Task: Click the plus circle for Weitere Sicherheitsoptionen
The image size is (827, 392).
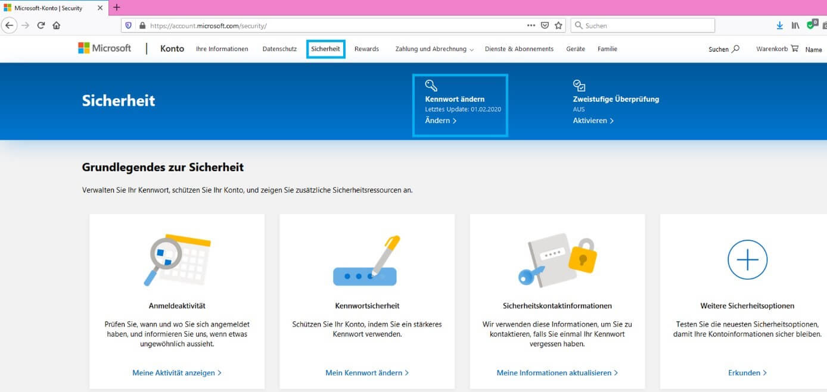Action: [747, 260]
